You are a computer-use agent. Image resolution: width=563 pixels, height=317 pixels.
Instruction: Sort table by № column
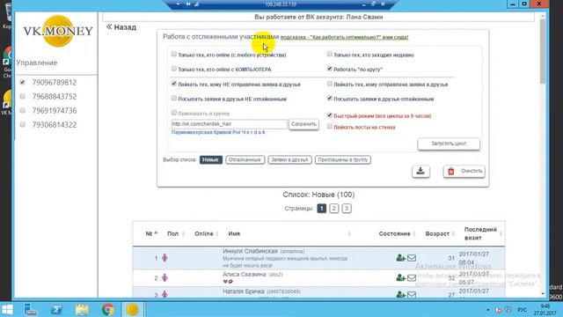click(151, 233)
